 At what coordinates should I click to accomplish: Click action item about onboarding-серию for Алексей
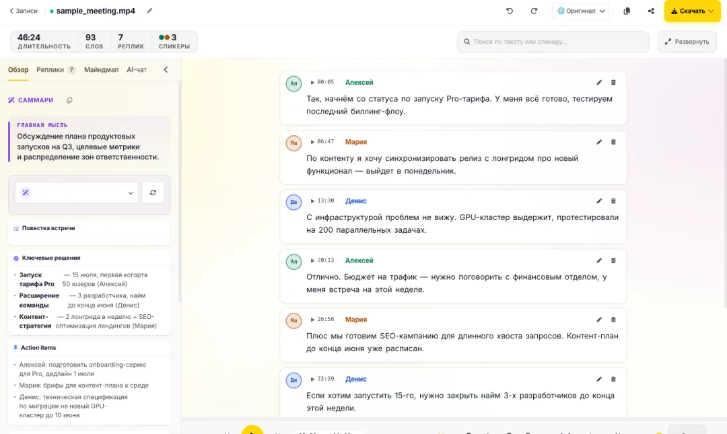pyautogui.click(x=83, y=369)
